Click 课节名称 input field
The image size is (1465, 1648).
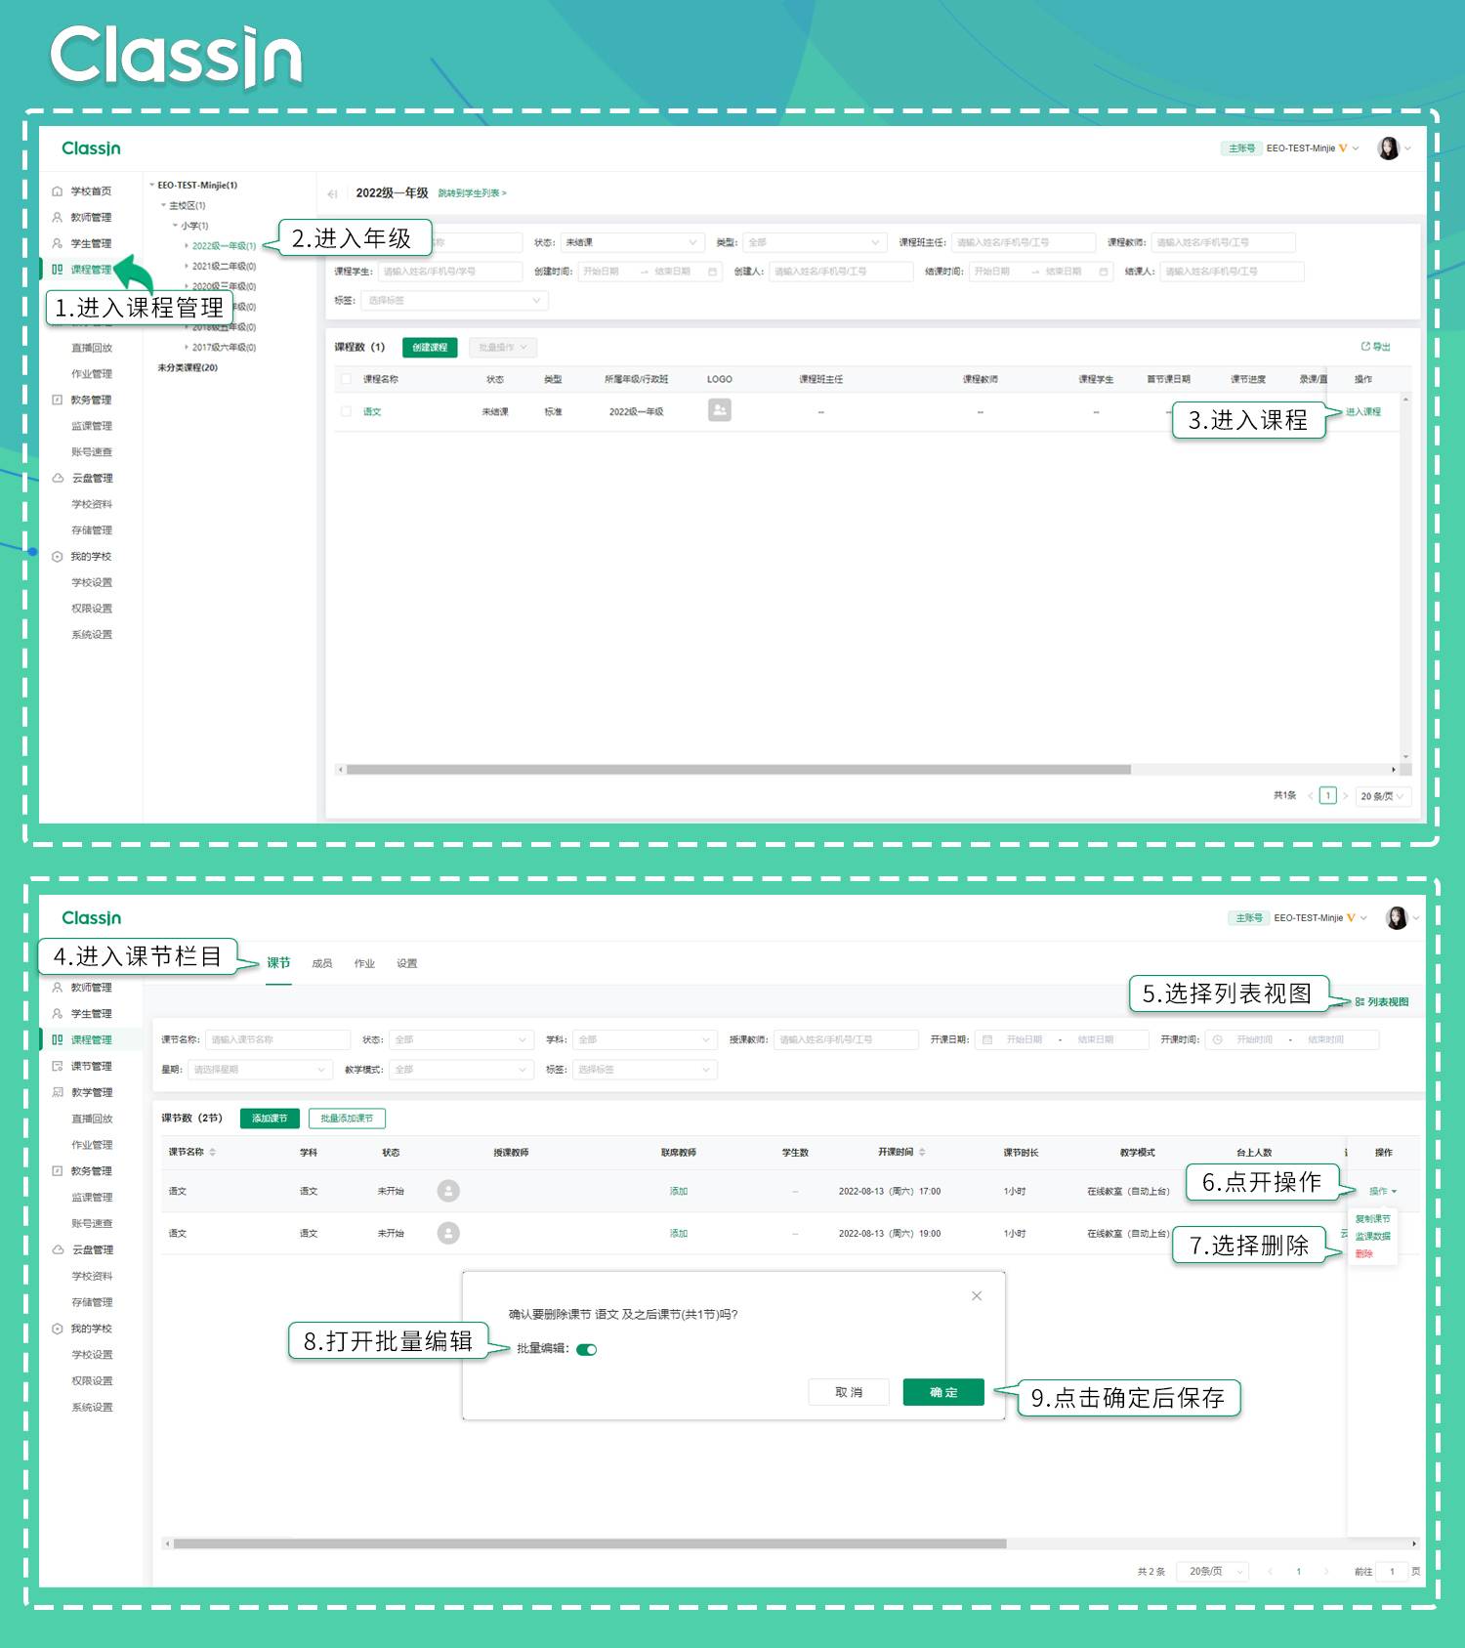(x=277, y=1039)
